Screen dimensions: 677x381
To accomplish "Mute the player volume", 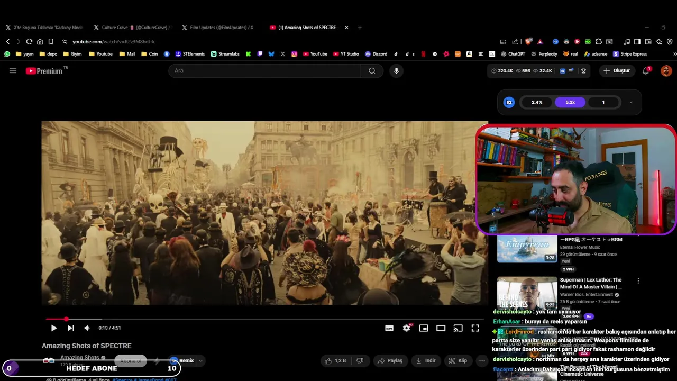I will (x=87, y=328).
